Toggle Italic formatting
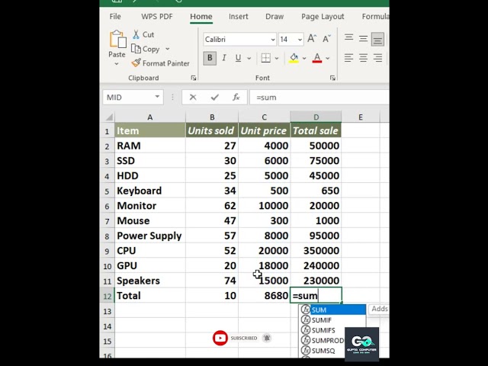488x366 pixels. click(224, 58)
